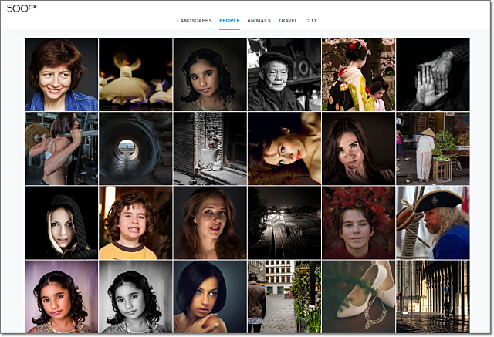The image size is (494, 337).
Task: View the bearded man in pirate hat
Action: point(432,222)
